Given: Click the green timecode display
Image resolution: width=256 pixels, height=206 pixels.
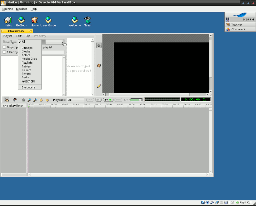Looking at the screenshot, I should (196, 99).
